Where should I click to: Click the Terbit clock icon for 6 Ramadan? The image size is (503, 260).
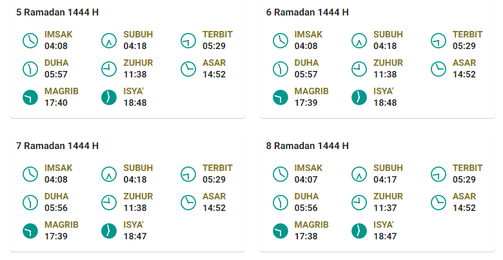[x=439, y=41]
